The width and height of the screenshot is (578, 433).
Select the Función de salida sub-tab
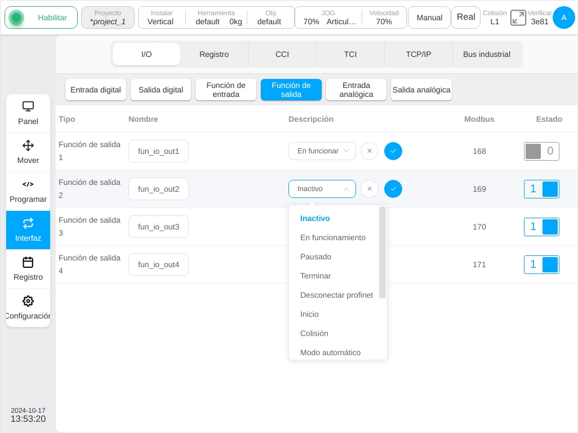(x=291, y=90)
